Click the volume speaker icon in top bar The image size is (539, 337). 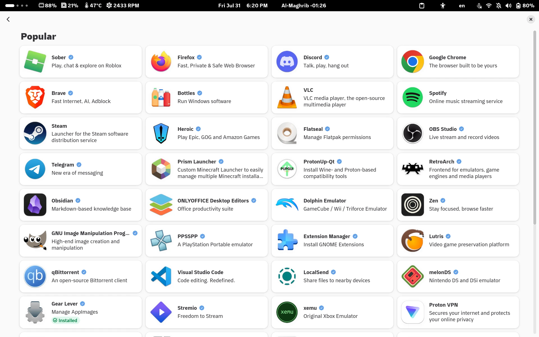pos(508,6)
